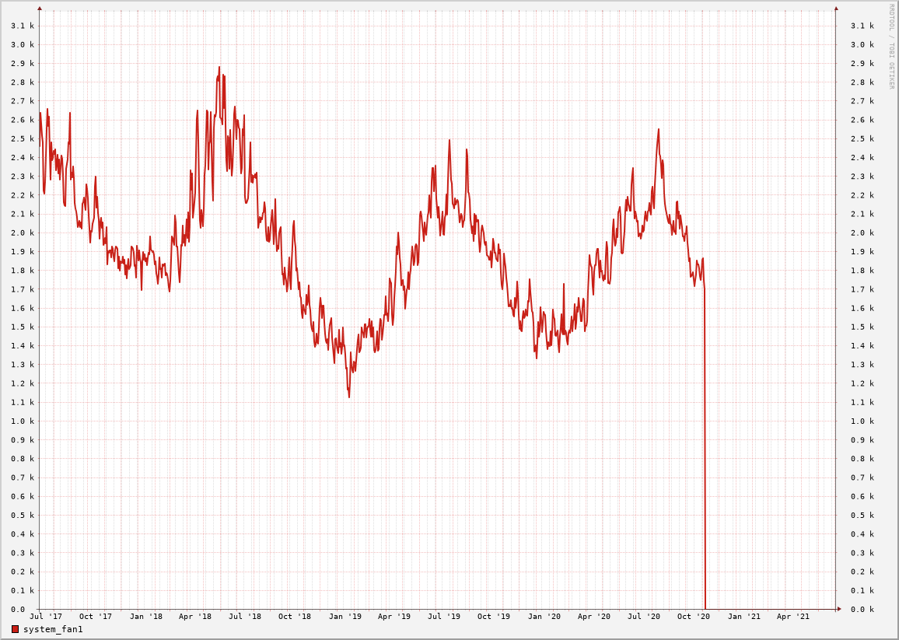Select the Apr '21 x-axis label
Viewport: 899px width, 640px height.
[x=793, y=617]
